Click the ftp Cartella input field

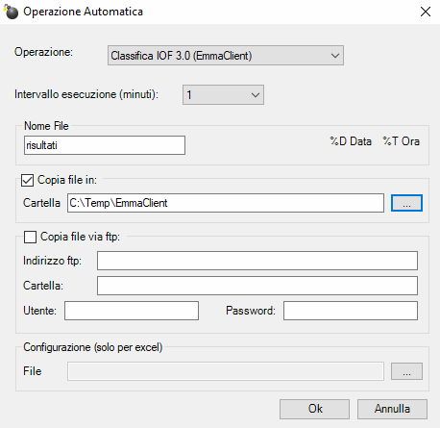257,286
